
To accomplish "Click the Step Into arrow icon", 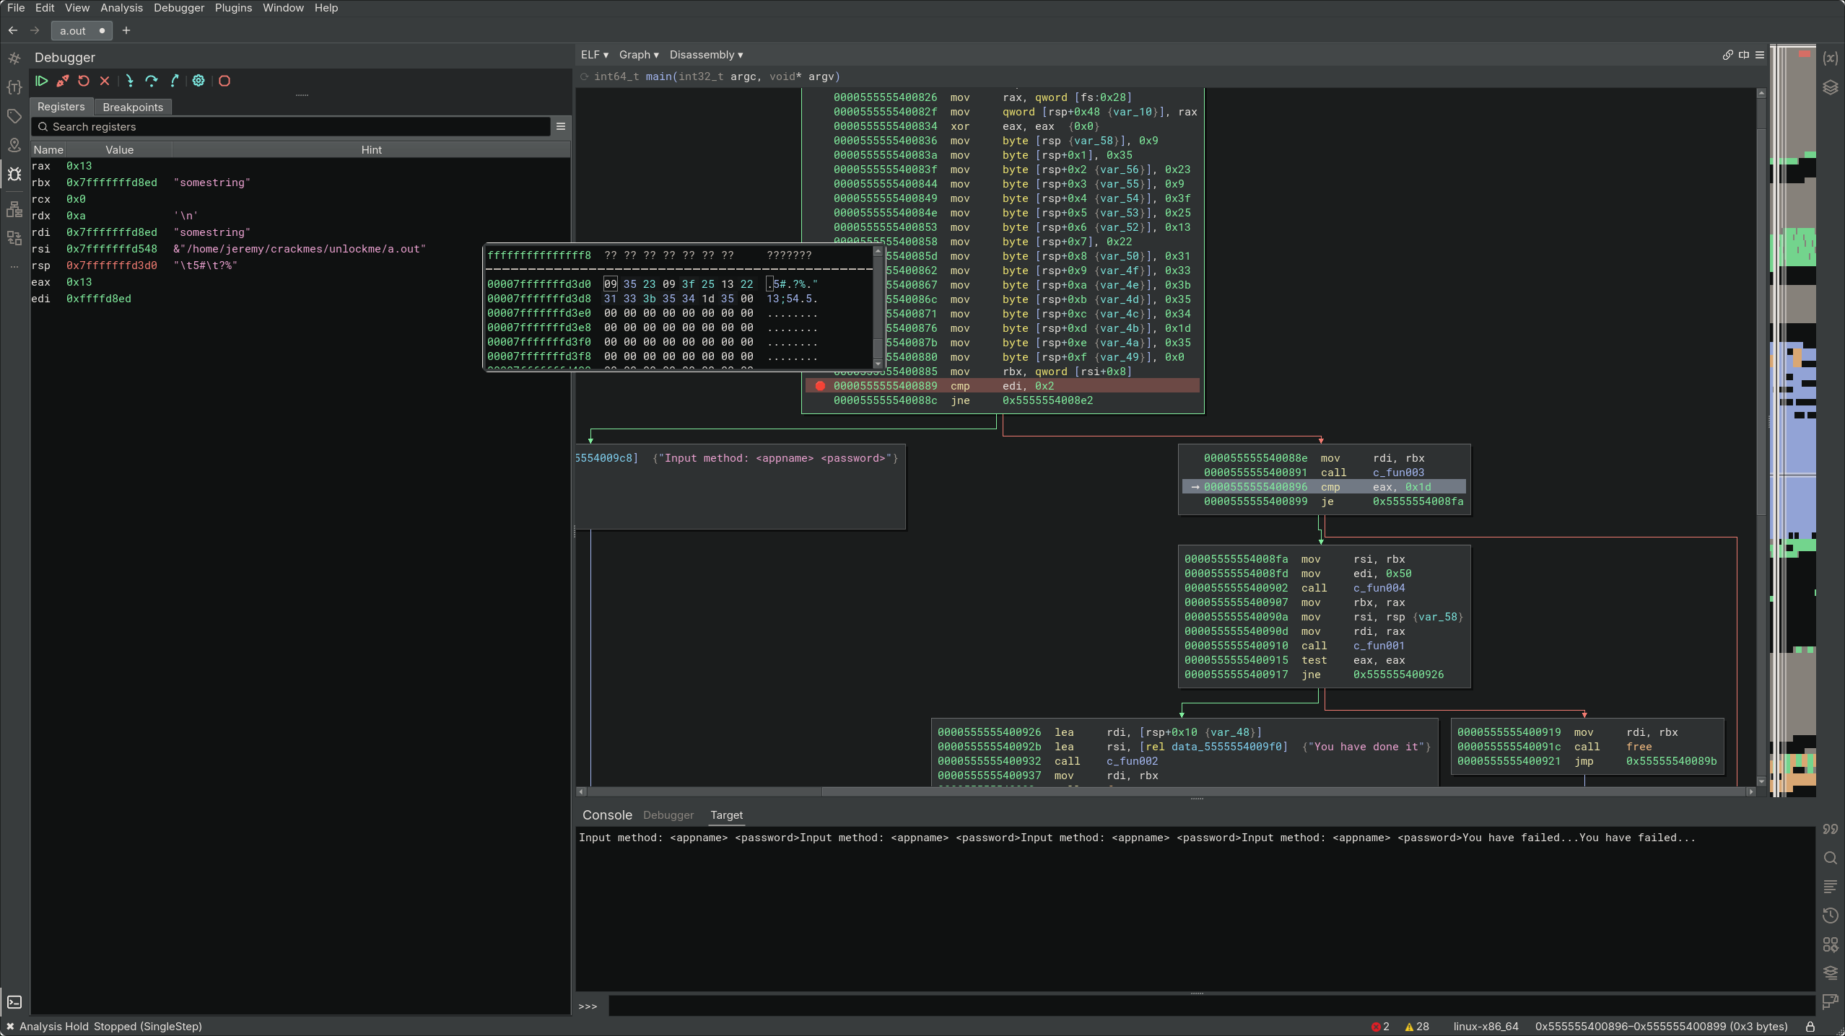I will point(129,81).
